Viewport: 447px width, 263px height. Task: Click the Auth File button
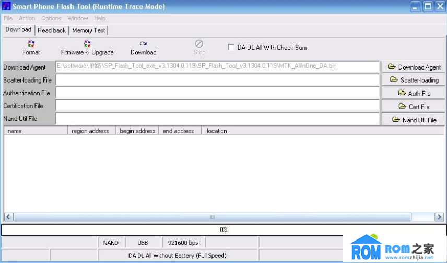(414, 93)
